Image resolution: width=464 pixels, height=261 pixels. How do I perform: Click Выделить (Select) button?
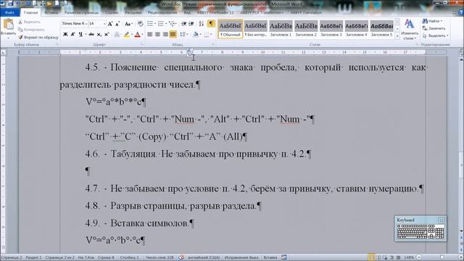435,36
